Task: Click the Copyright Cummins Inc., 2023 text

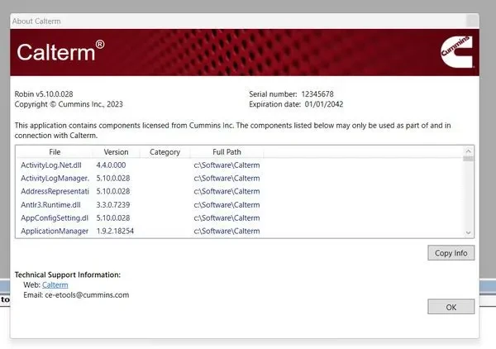Action: tap(69, 104)
